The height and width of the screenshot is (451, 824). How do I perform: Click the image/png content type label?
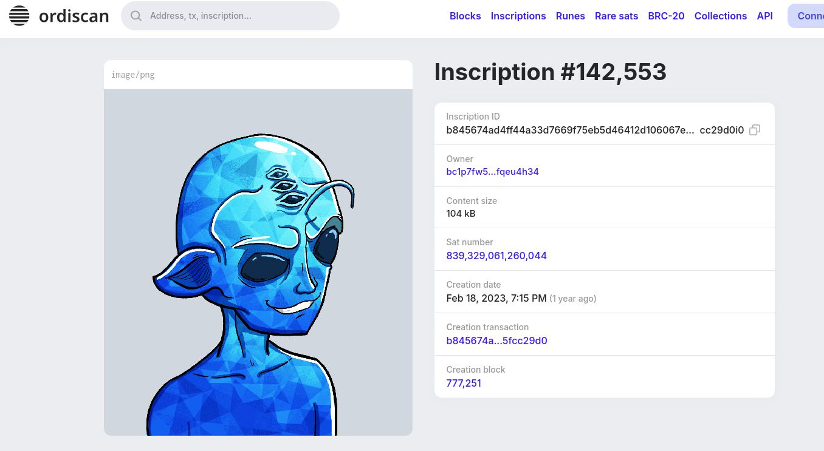(132, 75)
